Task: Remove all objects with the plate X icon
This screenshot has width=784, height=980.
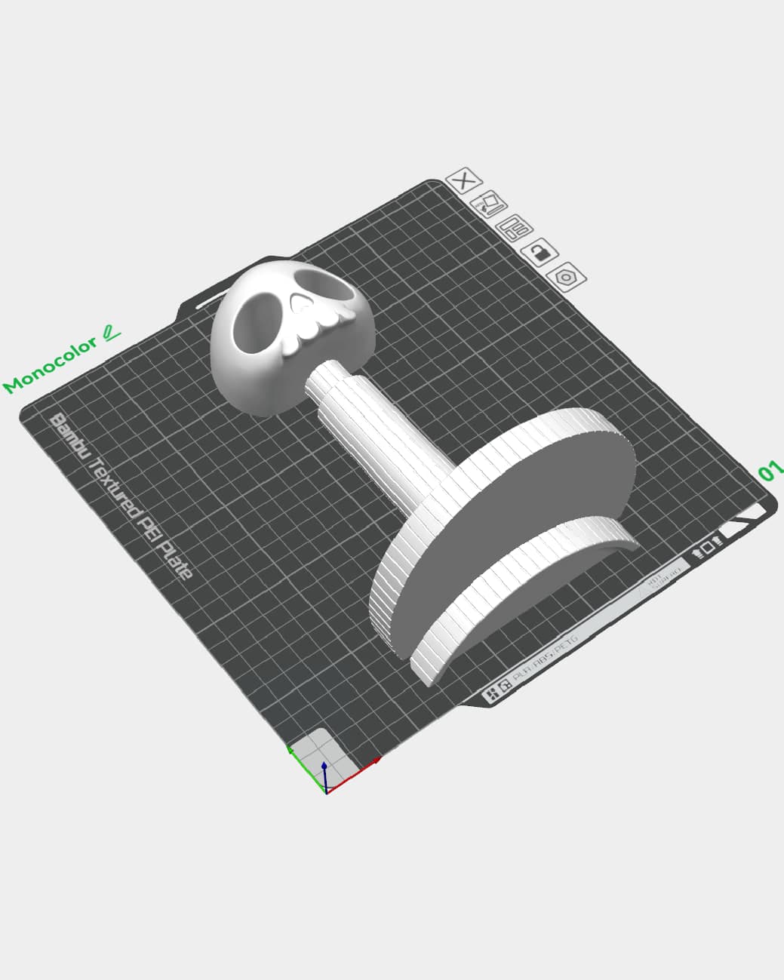Action: tap(464, 181)
